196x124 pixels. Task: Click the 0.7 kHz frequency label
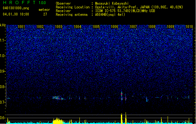2,102
